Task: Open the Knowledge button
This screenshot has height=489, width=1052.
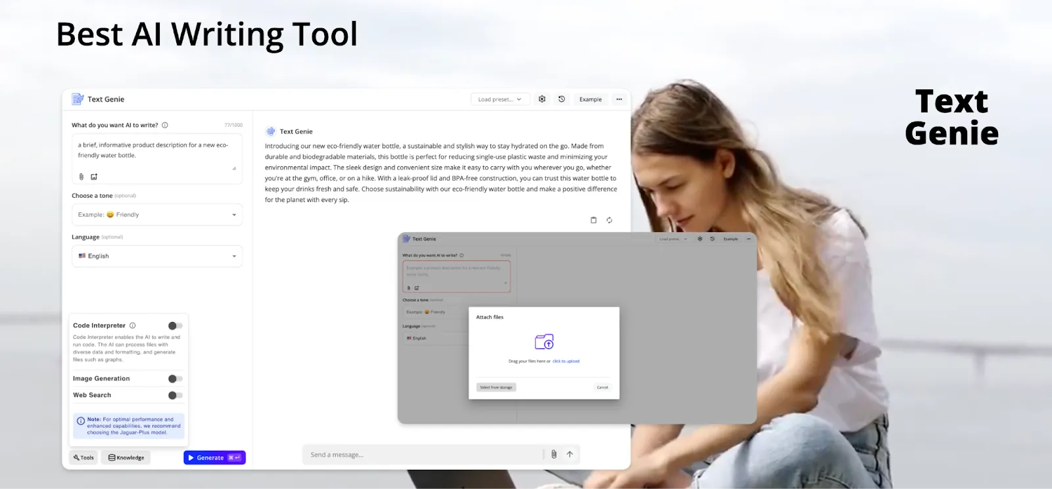Action: pyautogui.click(x=126, y=457)
